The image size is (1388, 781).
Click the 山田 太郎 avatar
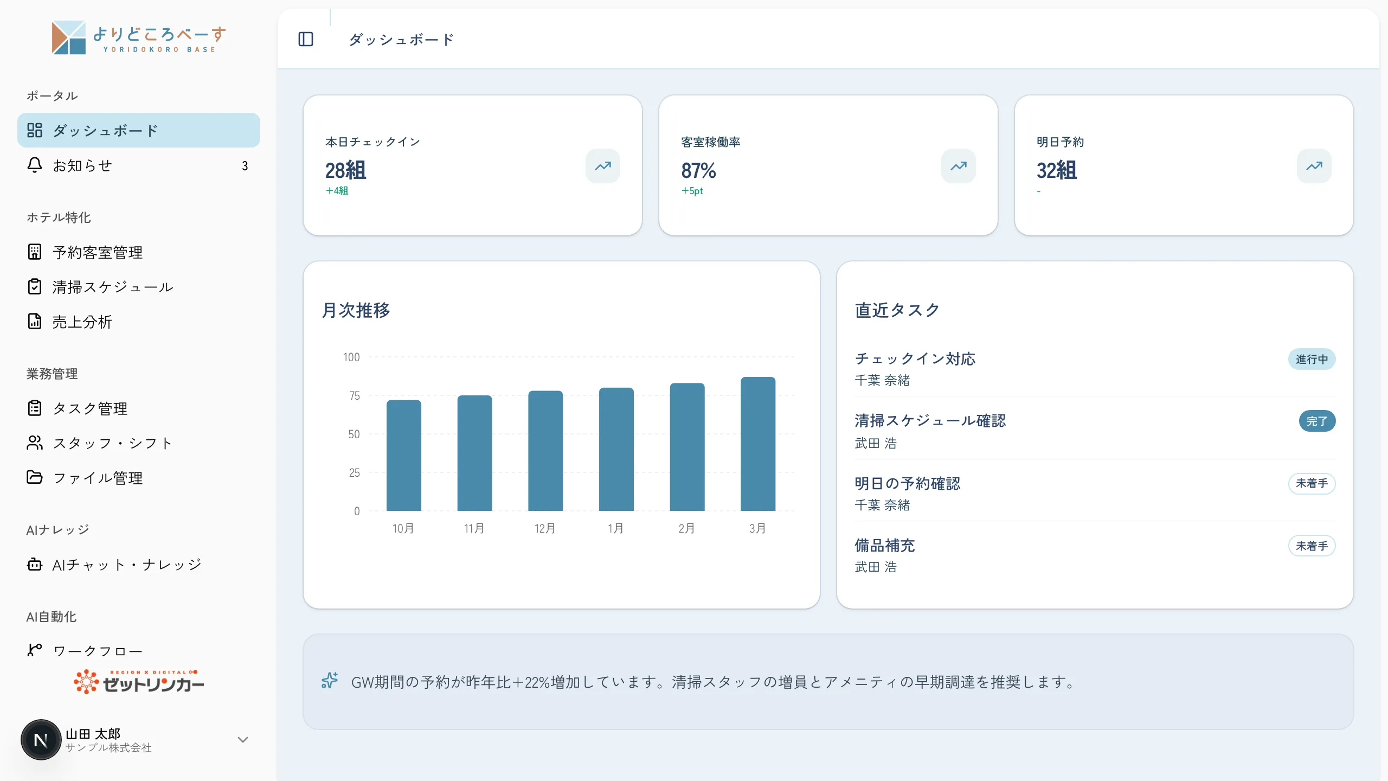[41, 740]
